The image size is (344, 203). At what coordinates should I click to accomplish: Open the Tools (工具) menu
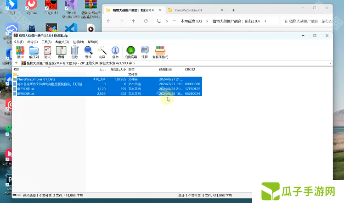(46, 42)
